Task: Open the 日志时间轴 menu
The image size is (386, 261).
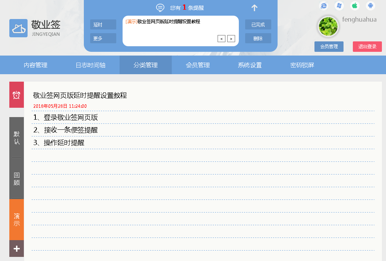Action: pyautogui.click(x=91, y=65)
